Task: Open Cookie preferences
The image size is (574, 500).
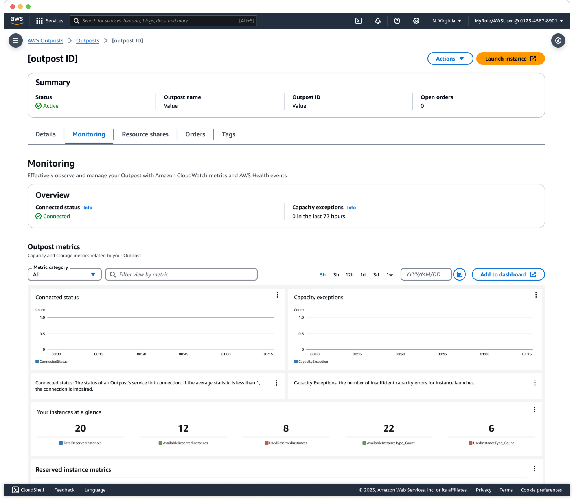Action: click(x=541, y=490)
